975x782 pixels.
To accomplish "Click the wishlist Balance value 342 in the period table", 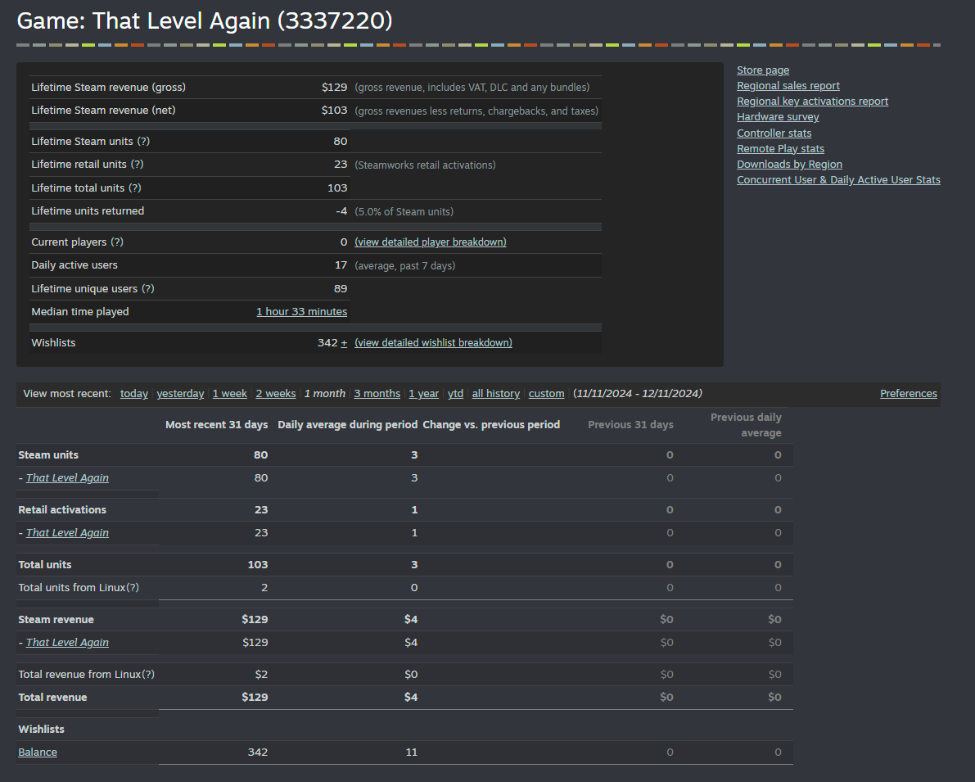I will (x=257, y=753).
